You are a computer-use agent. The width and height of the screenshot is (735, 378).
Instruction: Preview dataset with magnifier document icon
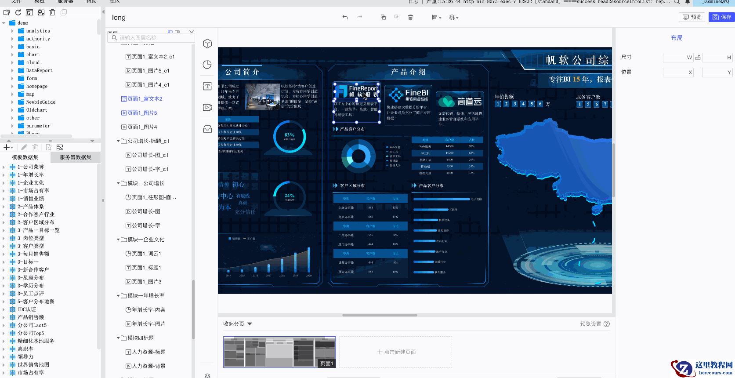click(x=48, y=148)
